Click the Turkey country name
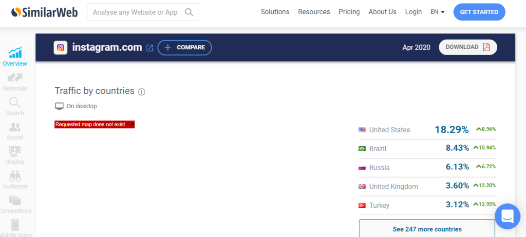This screenshot has width=526, height=237. [379, 205]
